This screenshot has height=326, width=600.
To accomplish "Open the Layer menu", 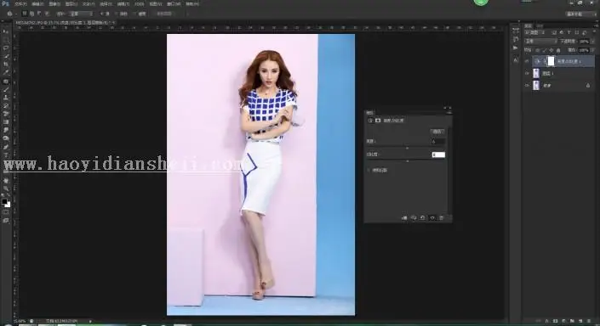I will pyautogui.click(x=71, y=3).
